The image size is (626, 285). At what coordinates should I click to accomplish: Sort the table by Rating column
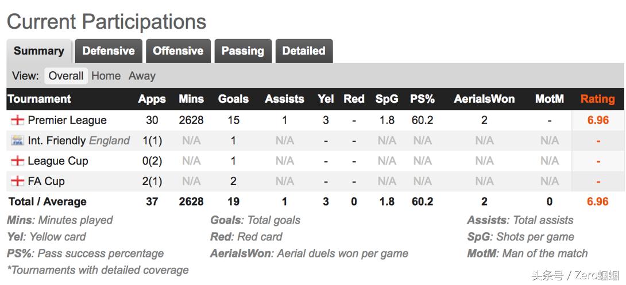(597, 99)
